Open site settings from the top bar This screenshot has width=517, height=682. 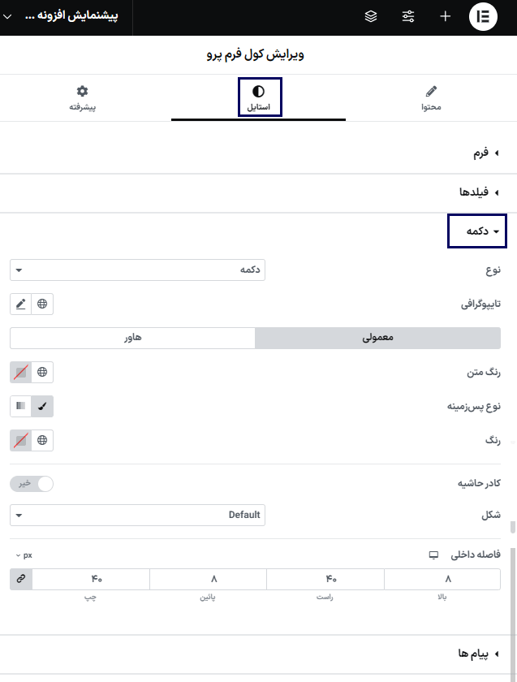[408, 16]
